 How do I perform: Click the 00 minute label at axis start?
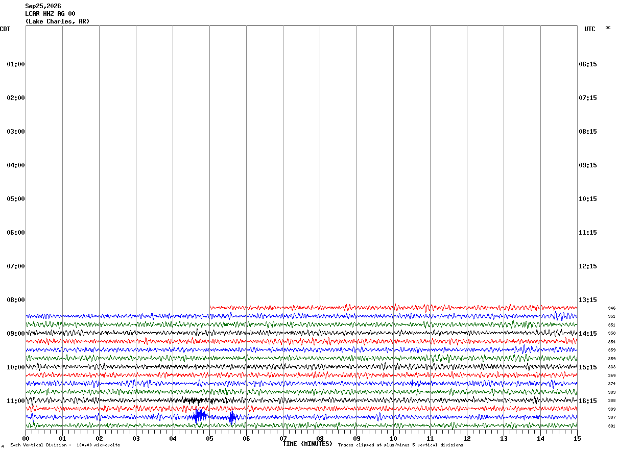point(26,438)
